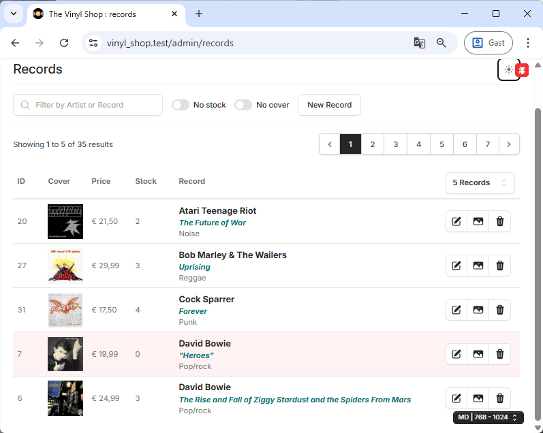This screenshot has width=543, height=433.
Task: Click the Bob Marley & The Wailers artist name
Action: tap(233, 255)
